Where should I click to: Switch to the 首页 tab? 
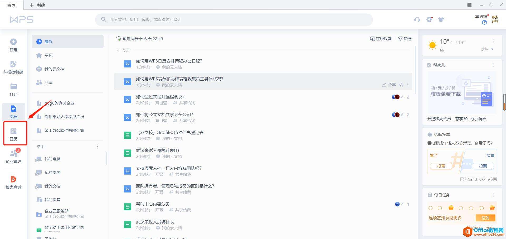click(x=11, y=5)
